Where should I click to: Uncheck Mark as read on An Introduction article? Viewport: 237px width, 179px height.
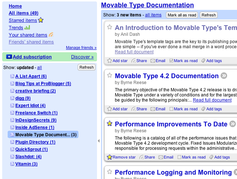coord(171,61)
